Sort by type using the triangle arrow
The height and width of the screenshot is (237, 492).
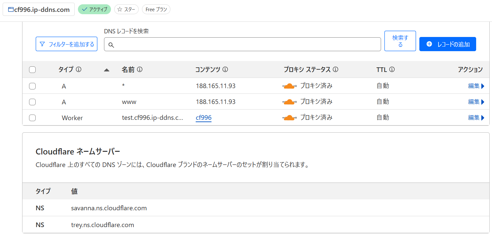[x=106, y=70]
